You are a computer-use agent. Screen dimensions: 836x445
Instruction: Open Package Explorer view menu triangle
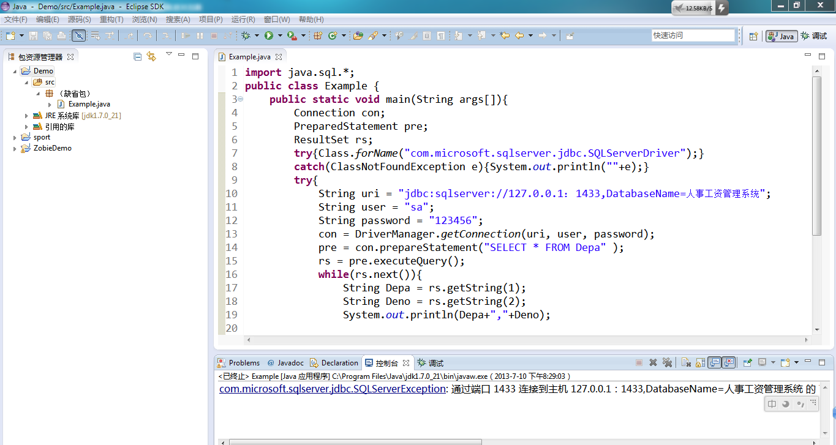pos(169,54)
